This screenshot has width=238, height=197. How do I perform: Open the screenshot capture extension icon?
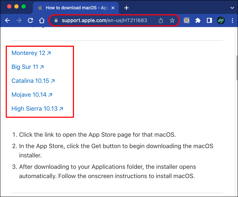[187, 20]
